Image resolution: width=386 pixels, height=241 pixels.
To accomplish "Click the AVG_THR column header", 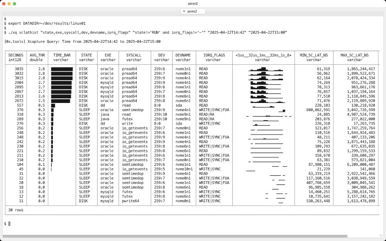I will tap(37, 55).
